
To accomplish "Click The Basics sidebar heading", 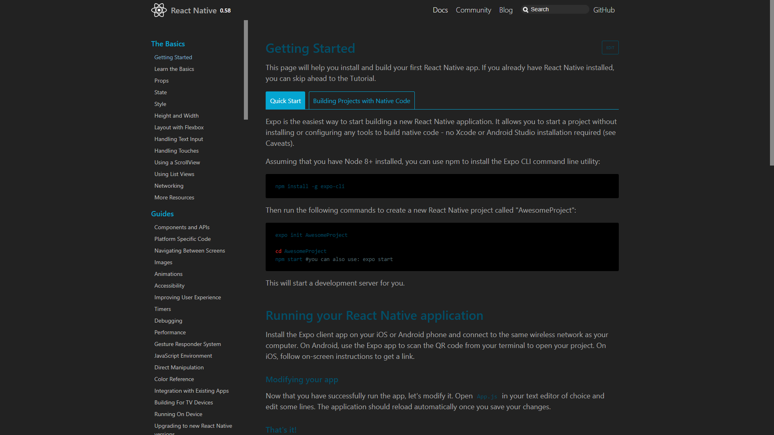I will pos(168,44).
